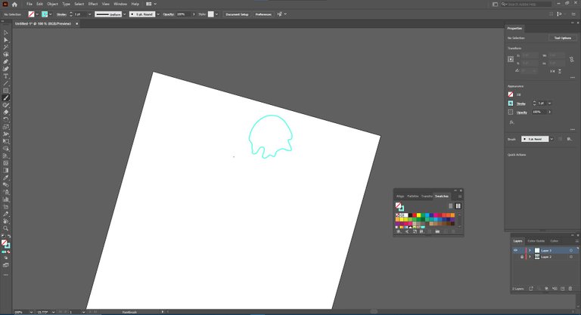Open the File menu
Screen dimensions: 581x315
point(30,4)
